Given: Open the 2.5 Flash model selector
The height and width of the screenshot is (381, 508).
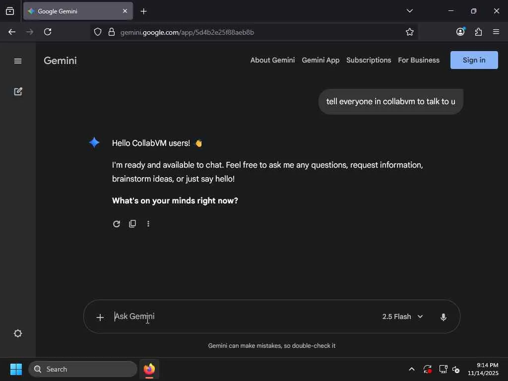Looking at the screenshot, I should tap(402, 317).
